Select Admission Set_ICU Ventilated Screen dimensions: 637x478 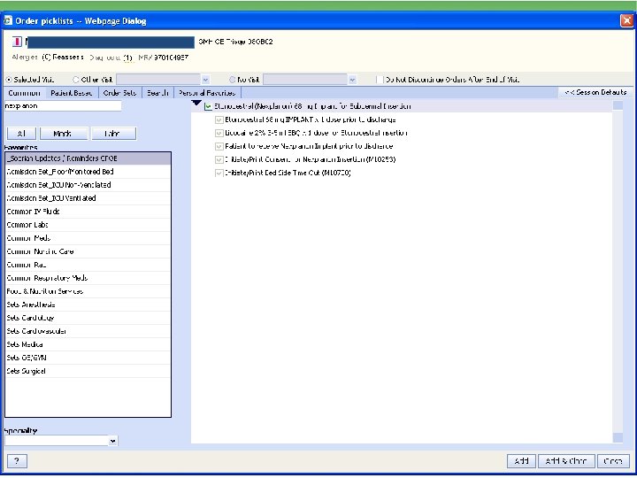[88, 198]
